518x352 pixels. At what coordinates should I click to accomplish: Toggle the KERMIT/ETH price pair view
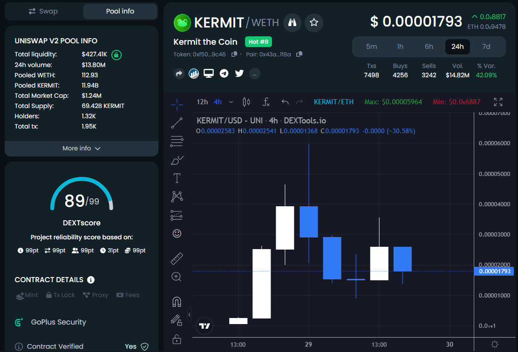point(334,102)
